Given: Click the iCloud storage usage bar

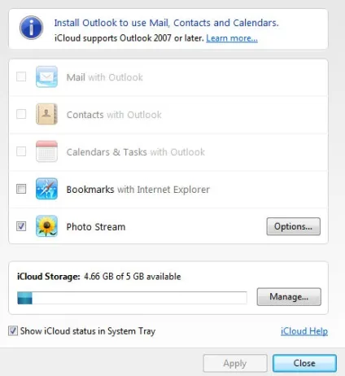Looking at the screenshot, I should 132,298.
